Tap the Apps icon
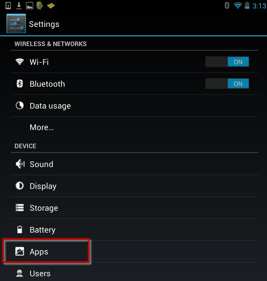Viewport: 267px width, 281px height. coord(20,251)
